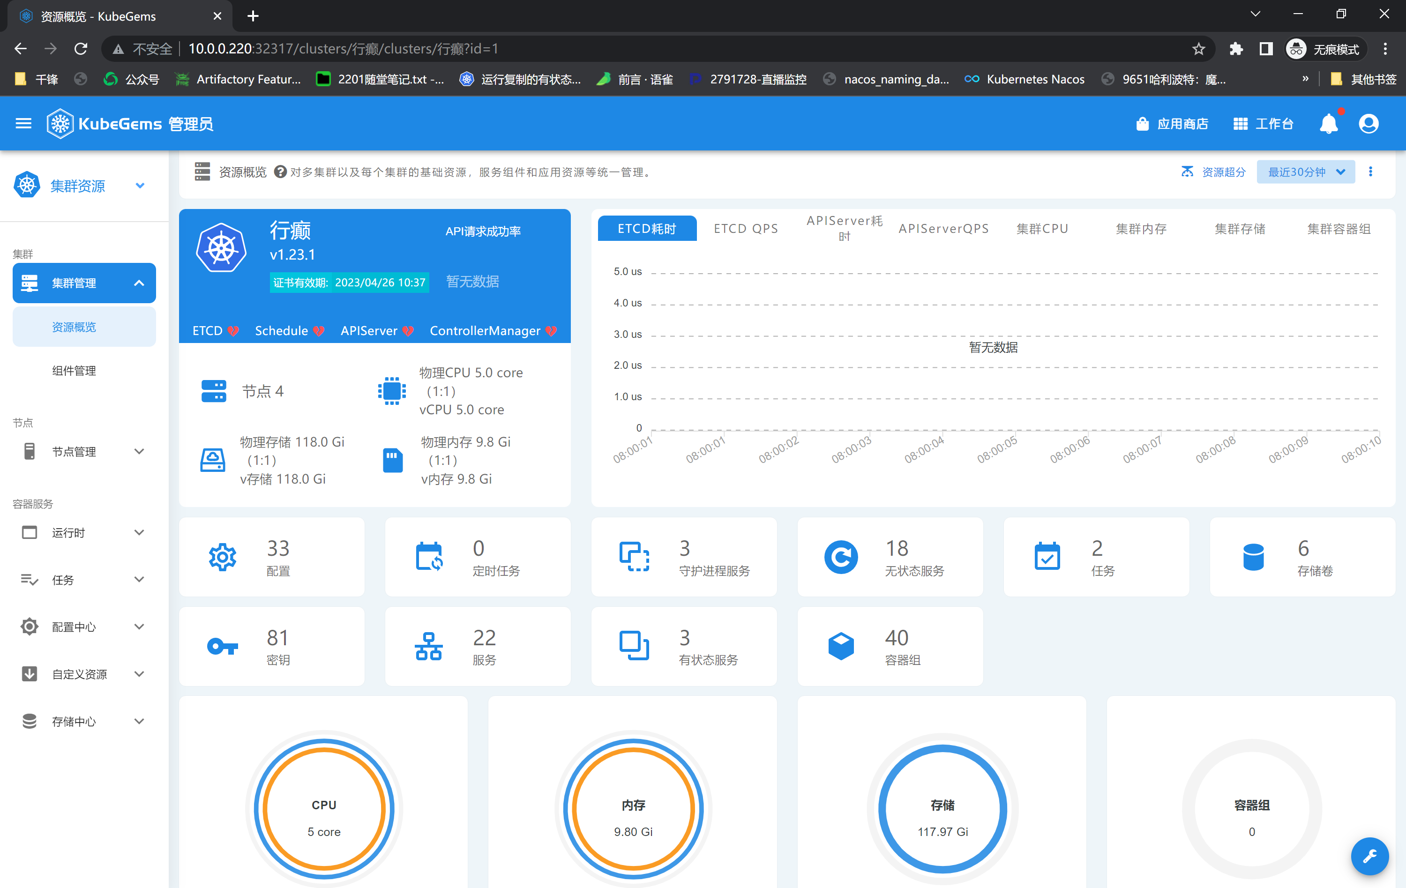Open the 最近30分钟 time range dropdown

coord(1306,172)
